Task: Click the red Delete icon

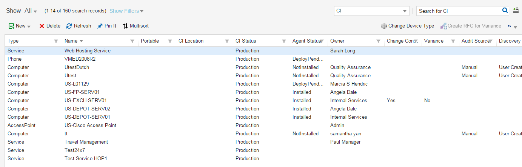Action: click(42, 26)
